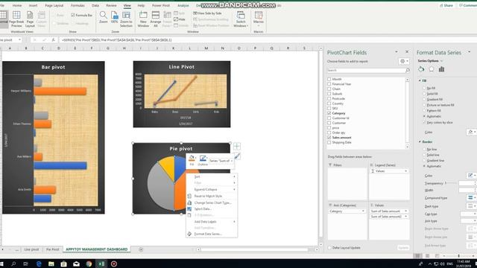Open the Zoom dialog
The width and height of the screenshot is (477, 268).
coord(103,17)
